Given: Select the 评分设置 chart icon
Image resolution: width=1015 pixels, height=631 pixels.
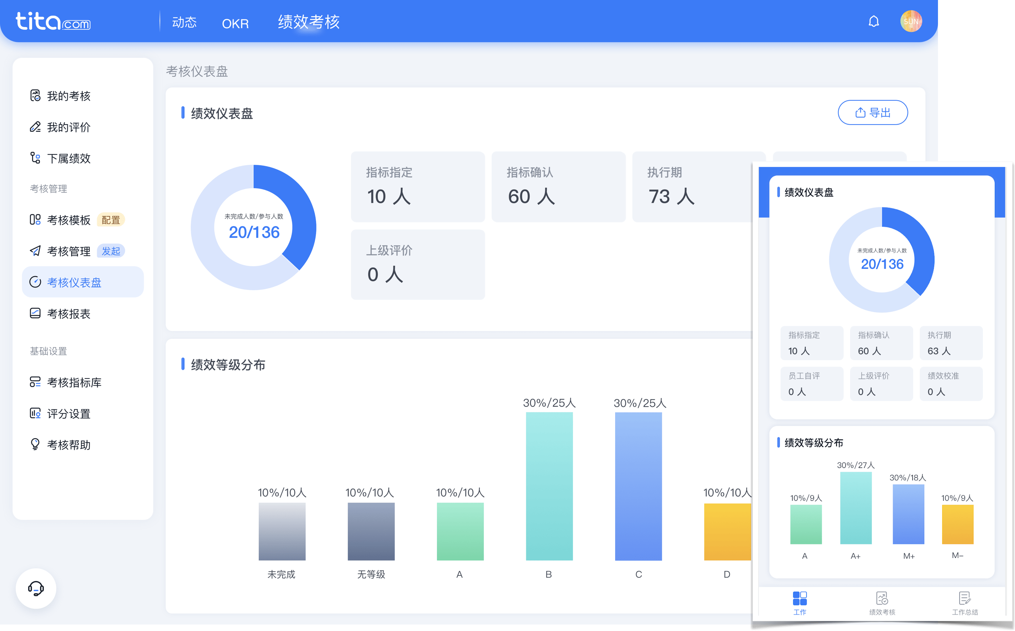Looking at the screenshot, I should (x=36, y=414).
